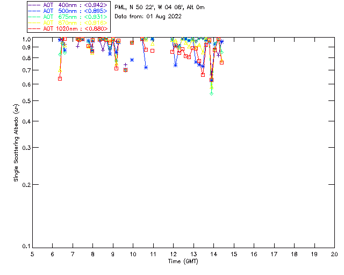Click the x-axis tick label 10
The image size is (344, 275).
[x=133, y=254]
